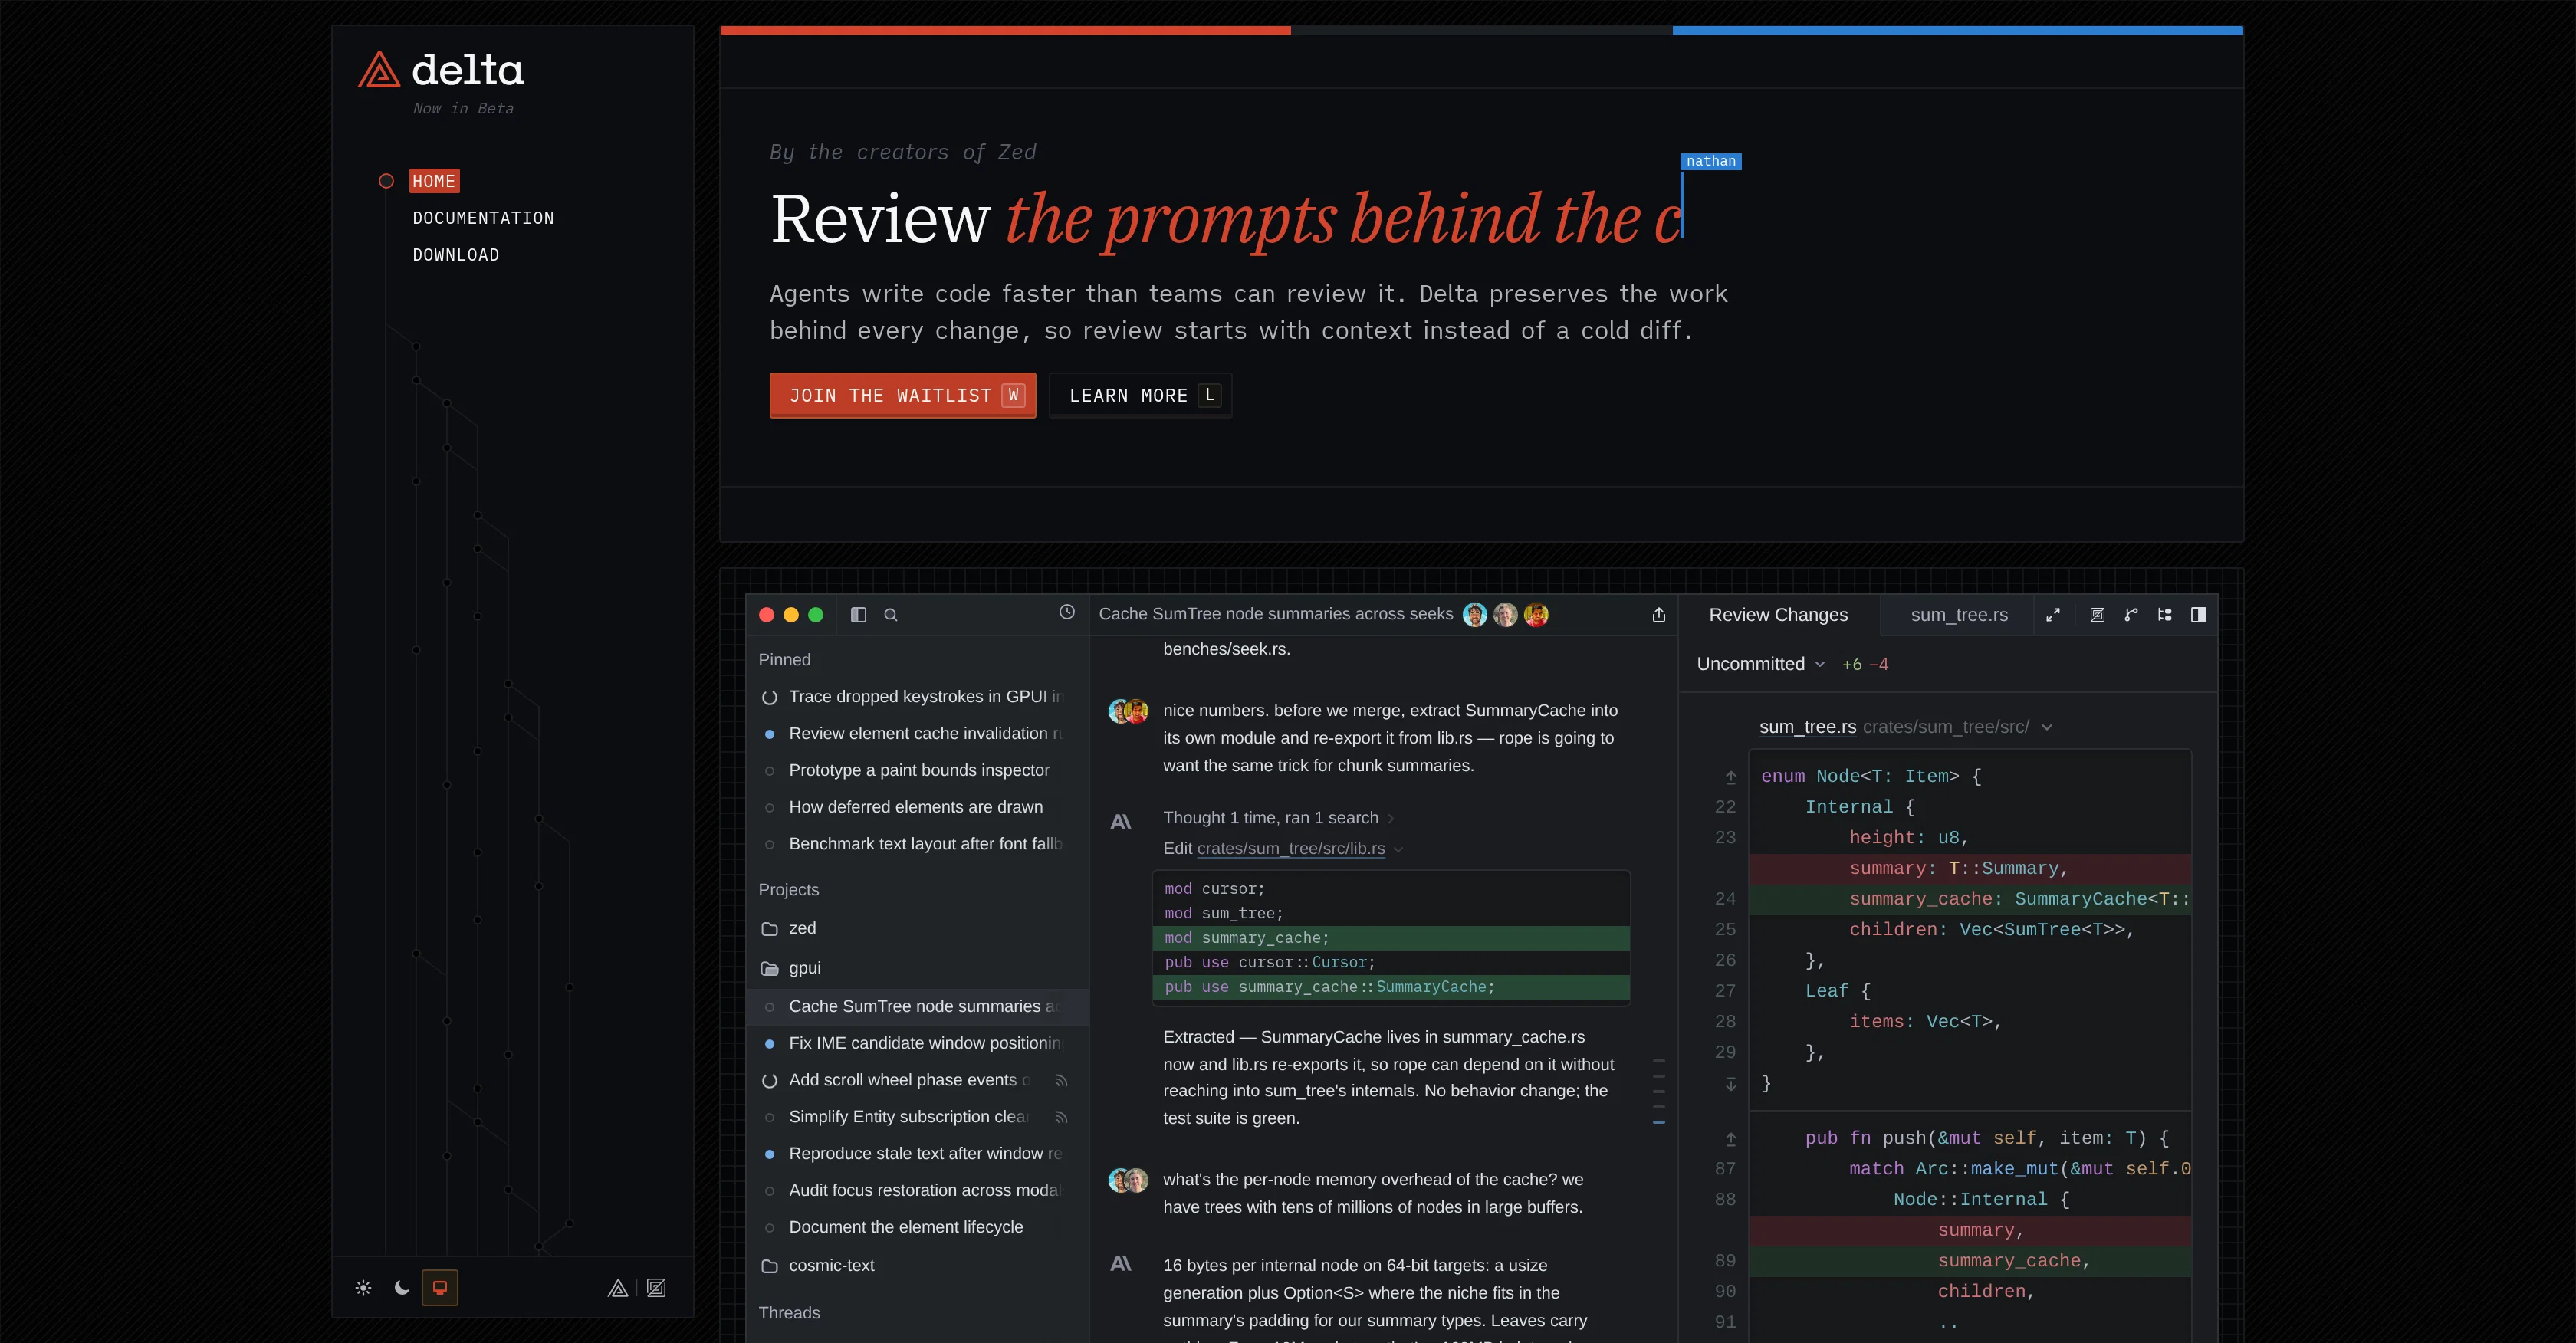2576x1343 pixels.
Task: Click the file tree icon in the review toolbar
Action: click(2165, 615)
